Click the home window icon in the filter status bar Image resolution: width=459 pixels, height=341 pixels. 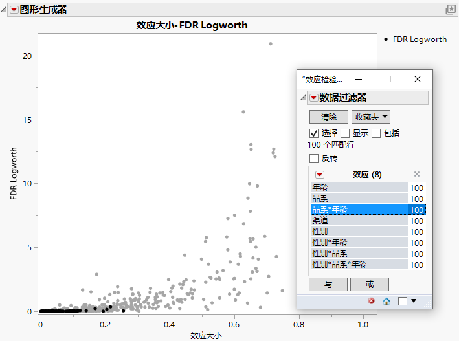[x=386, y=301]
